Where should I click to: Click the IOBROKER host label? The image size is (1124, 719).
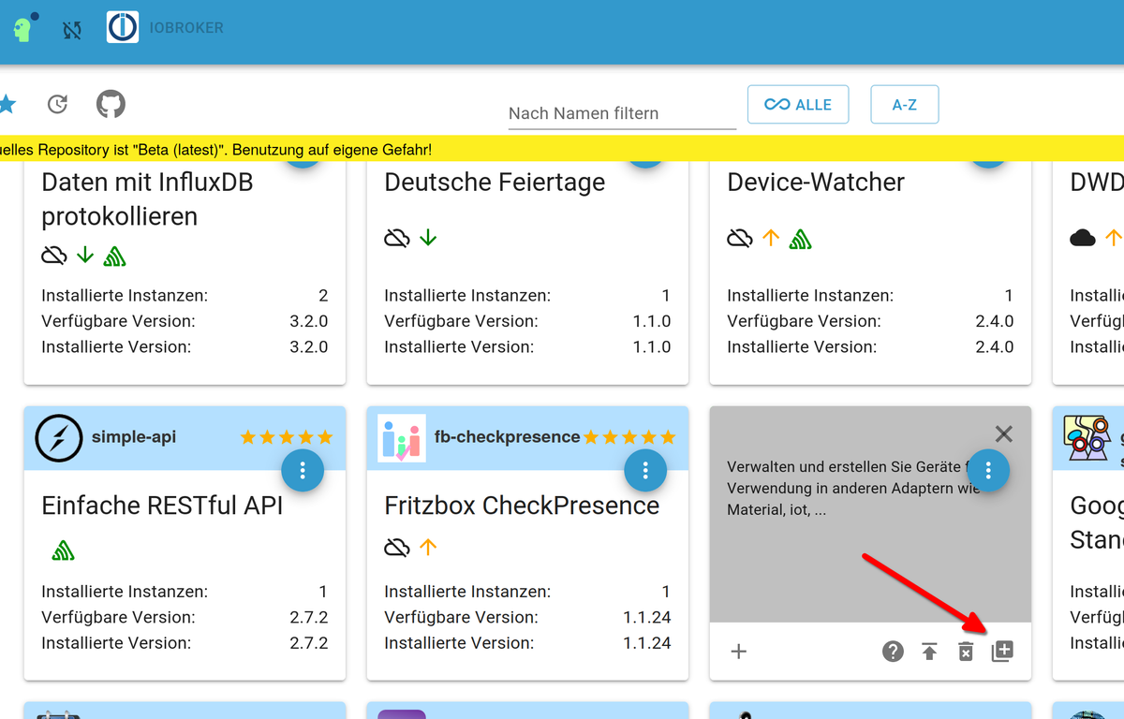(x=186, y=28)
